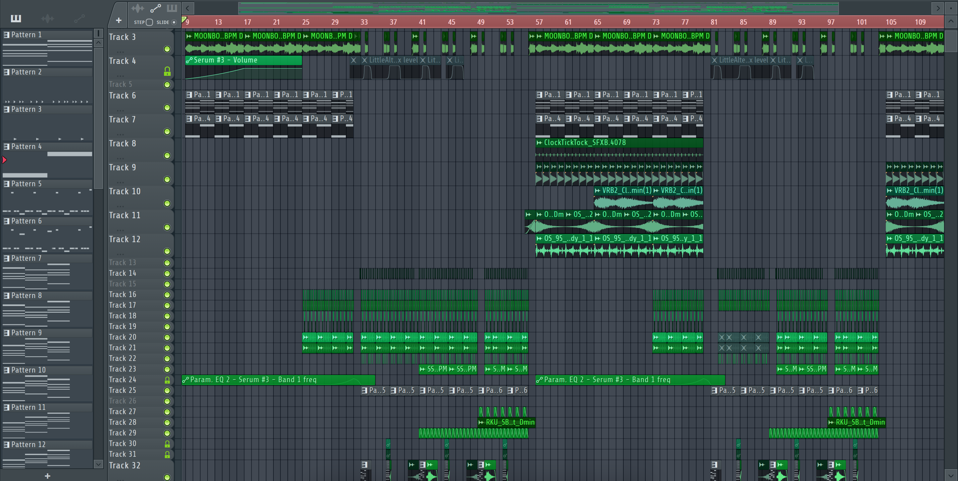Select Pattern 5 in the picker
The width and height of the screenshot is (958, 481).
[x=47, y=183]
